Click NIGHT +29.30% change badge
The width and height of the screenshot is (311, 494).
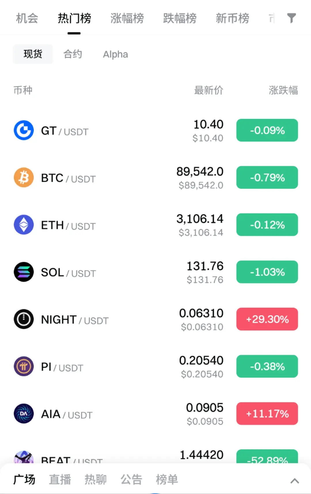(x=267, y=319)
